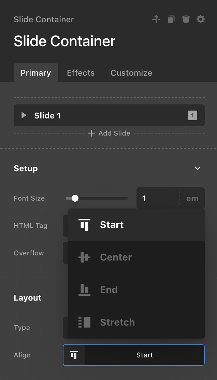
Task: Click the duplicate element icon
Action: pos(171,20)
